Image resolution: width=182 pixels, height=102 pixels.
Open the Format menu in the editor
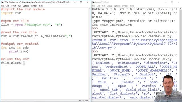[13, 6]
